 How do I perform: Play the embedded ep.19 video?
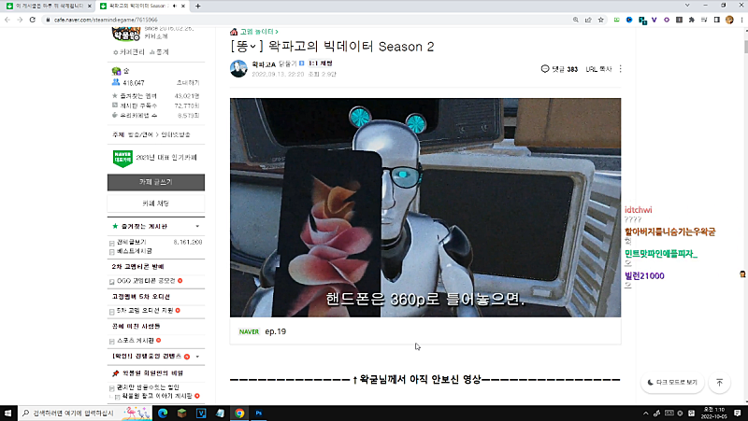click(425, 207)
